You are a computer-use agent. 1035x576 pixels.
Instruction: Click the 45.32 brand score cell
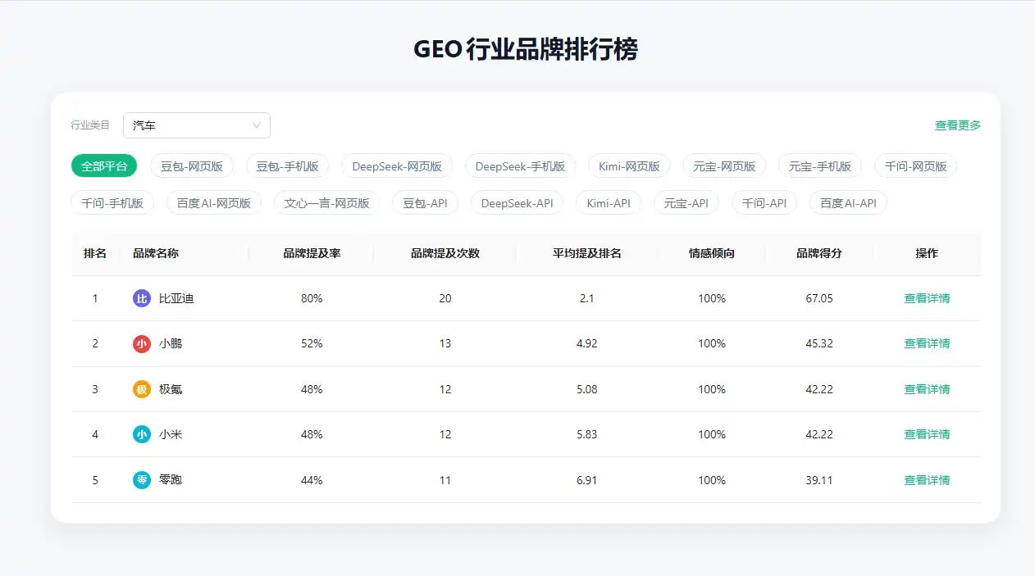(x=819, y=343)
